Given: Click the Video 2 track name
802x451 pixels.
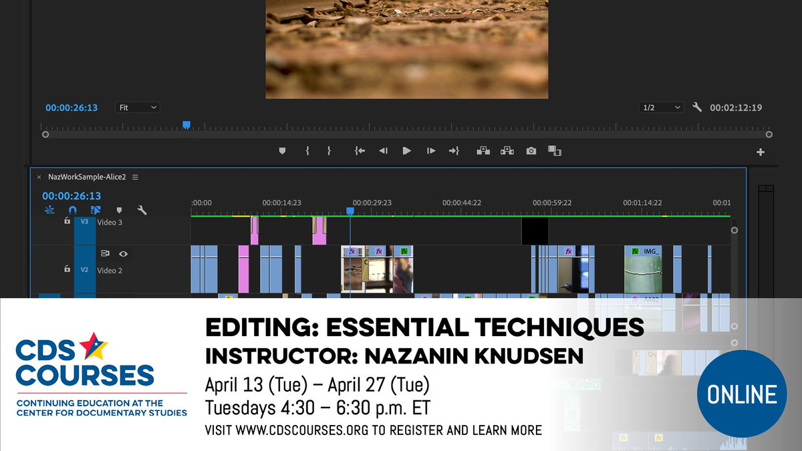Looking at the screenshot, I should (x=110, y=271).
